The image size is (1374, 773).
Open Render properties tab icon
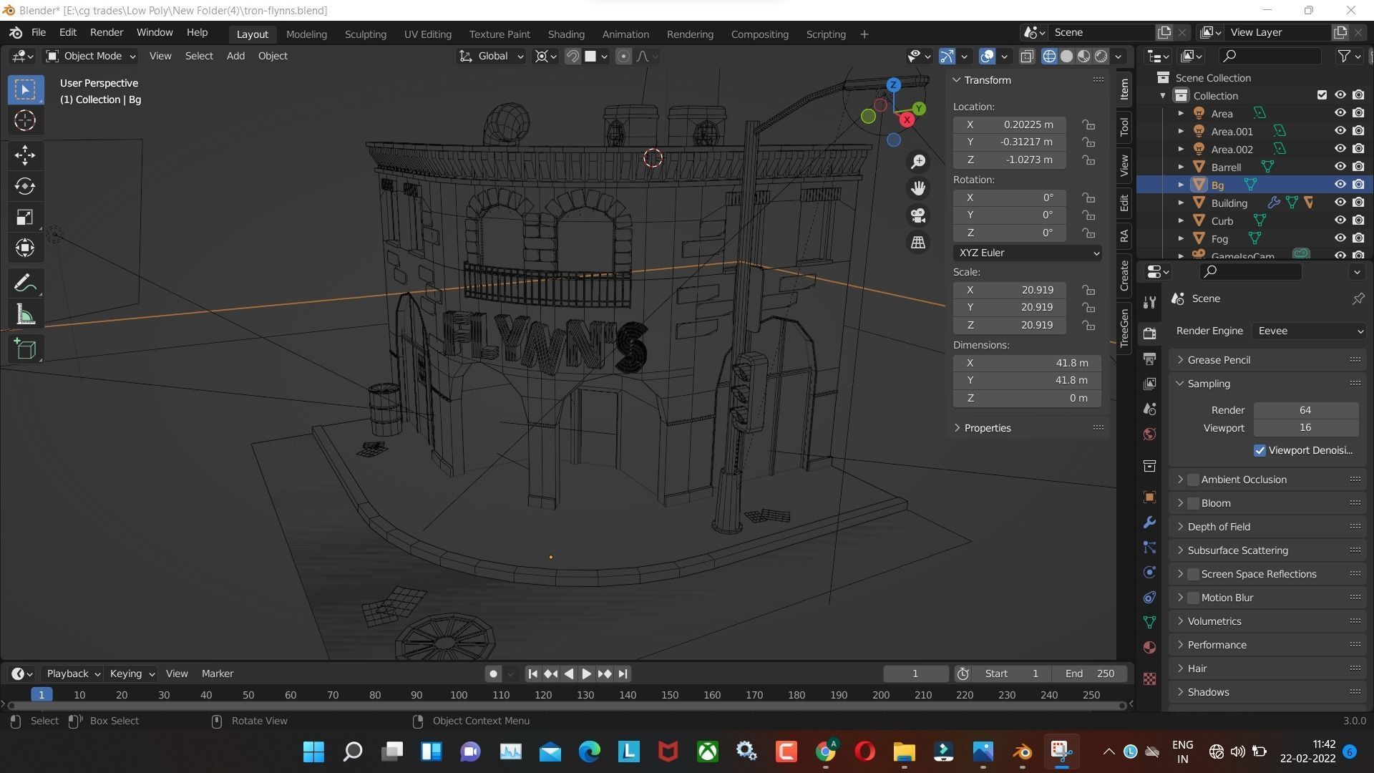click(x=1149, y=334)
